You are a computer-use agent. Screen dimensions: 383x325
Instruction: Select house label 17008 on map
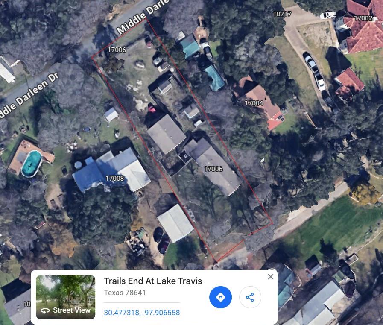[x=114, y=179]
